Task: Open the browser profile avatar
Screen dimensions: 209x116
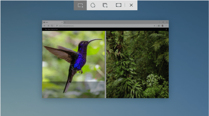Action: pos(162,26)
